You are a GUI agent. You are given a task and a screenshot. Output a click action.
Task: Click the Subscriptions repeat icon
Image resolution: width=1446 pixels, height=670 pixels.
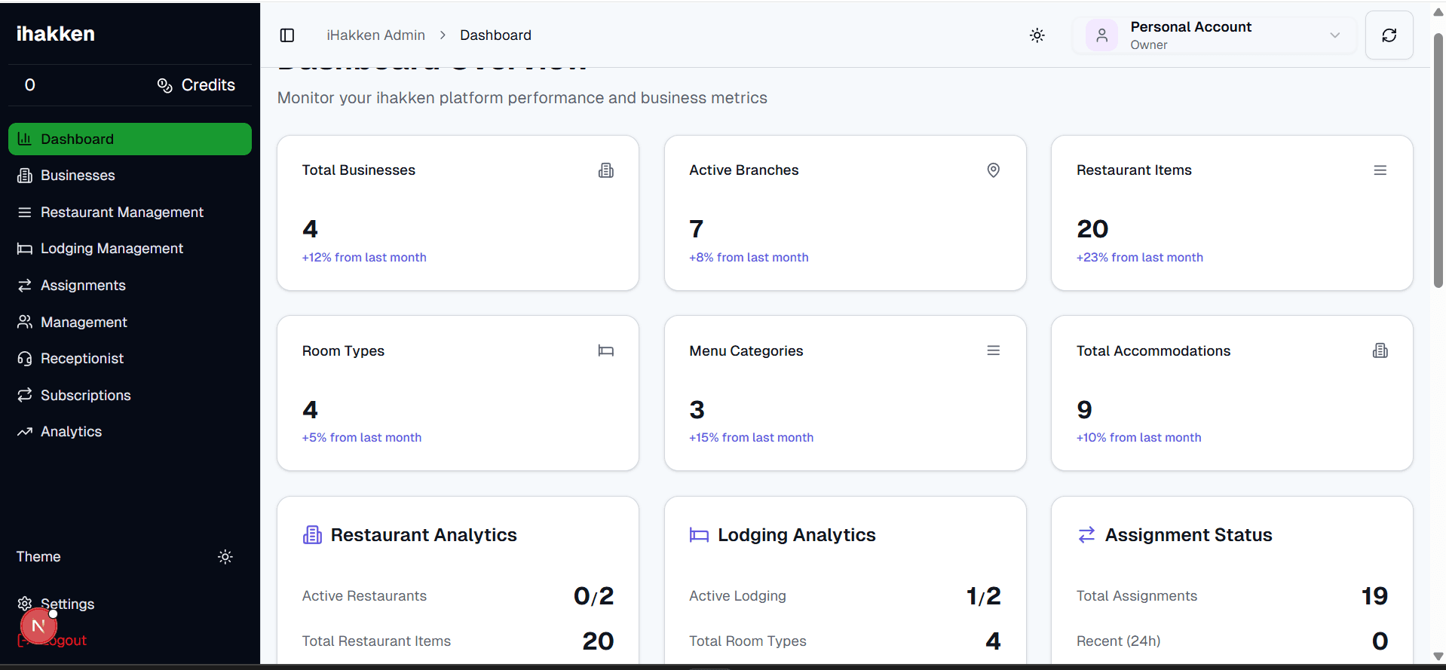pos(25,396)
